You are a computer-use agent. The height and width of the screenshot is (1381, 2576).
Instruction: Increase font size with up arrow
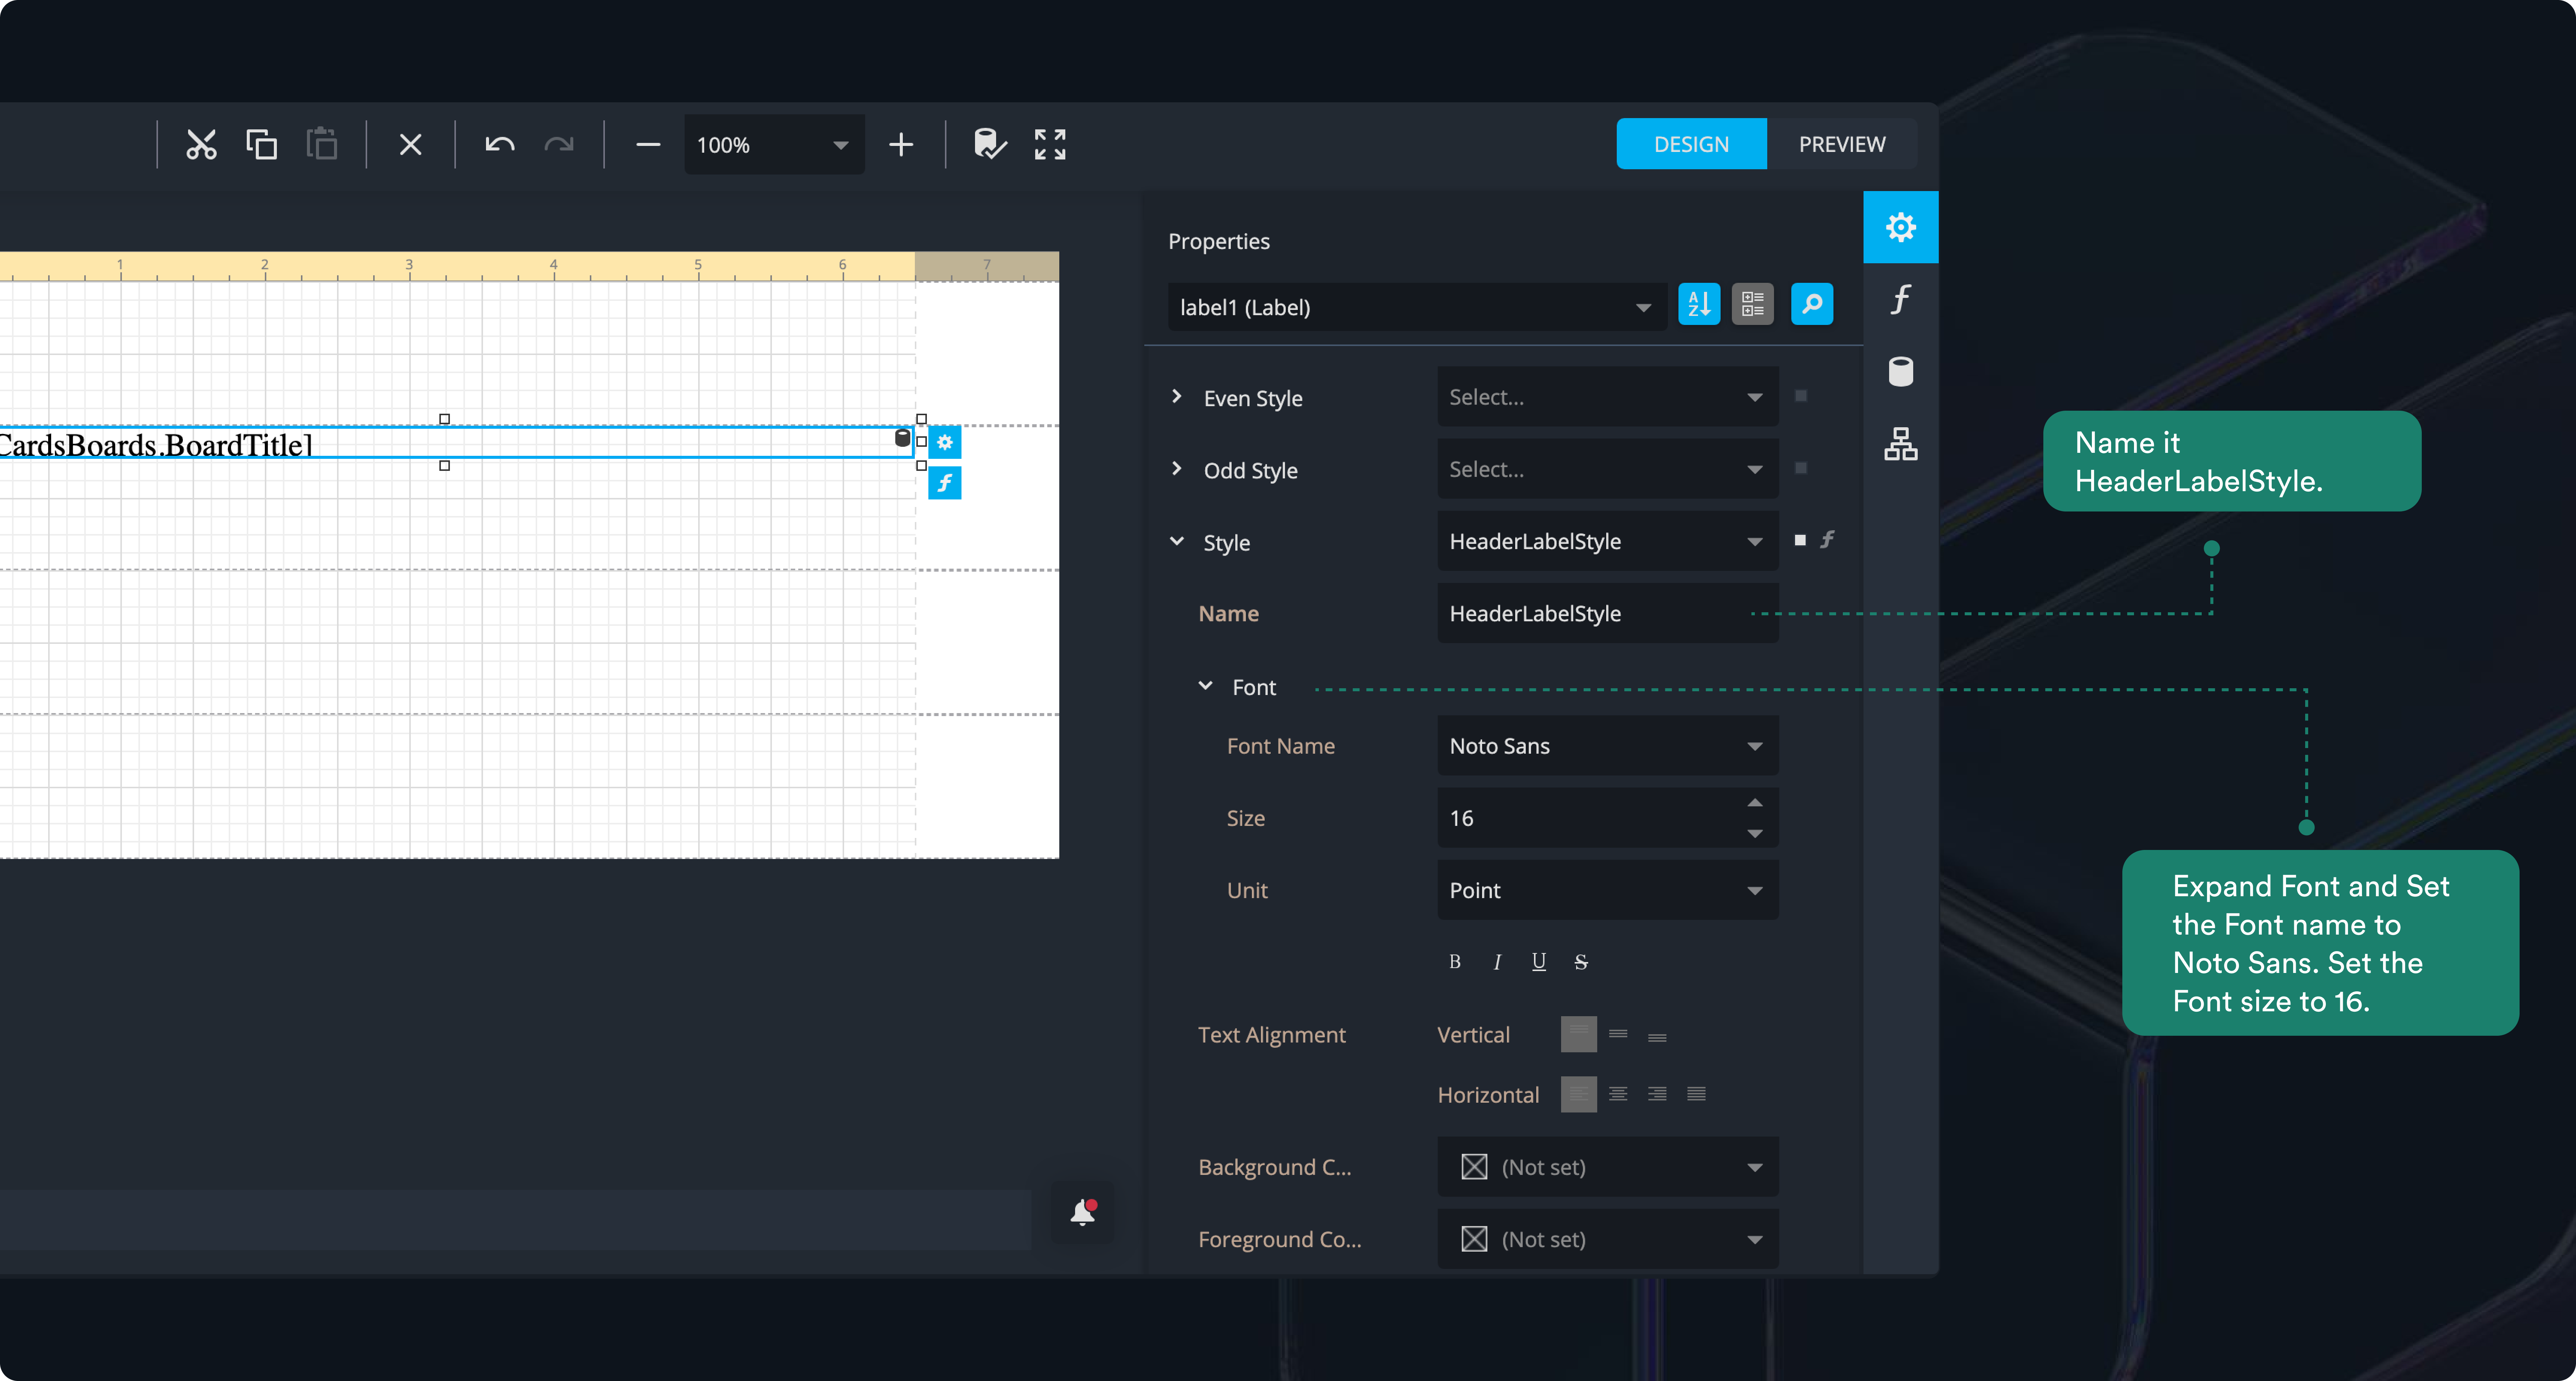[1755, 803]
